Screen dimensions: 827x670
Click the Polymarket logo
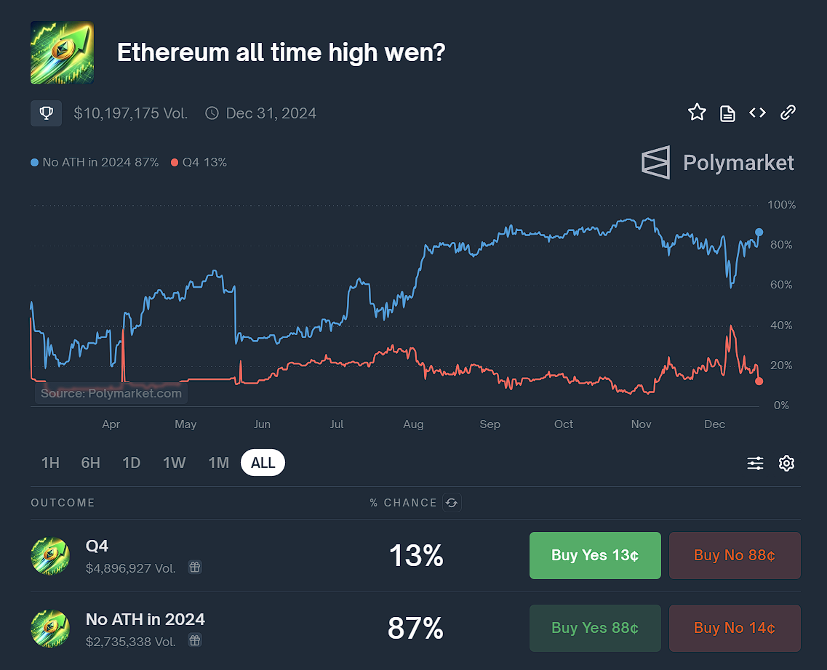pyautogui.click(x=716, y=162)
